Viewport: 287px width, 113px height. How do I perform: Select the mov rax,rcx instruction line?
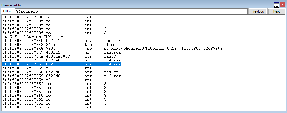click(x=61, y=52)
